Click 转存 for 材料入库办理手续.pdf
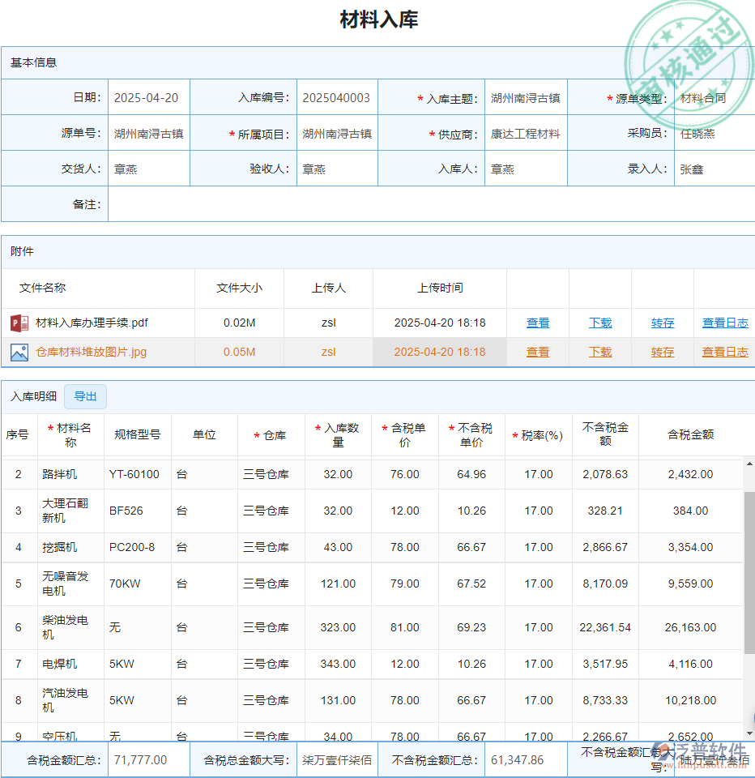The width and height of the screenshot is (755, 778). (x=663, y=323)
